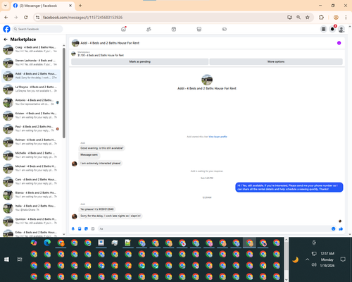Open the Michelle conversation
Image resolution: width=352 pixels, height=282 pixels.
click(x=31, y=155)
